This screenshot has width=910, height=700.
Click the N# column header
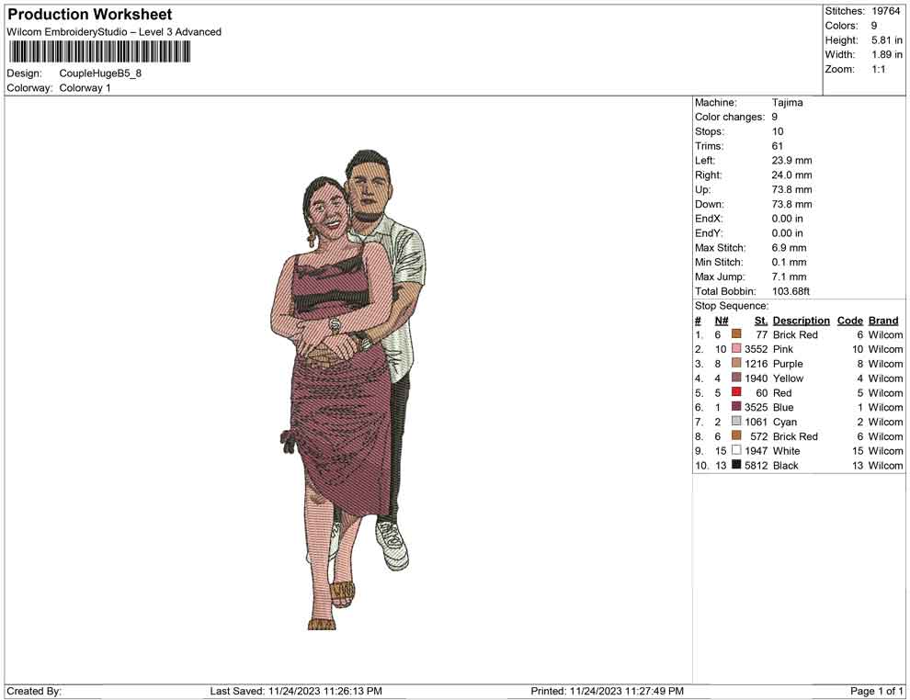click(x=722, y=321)
